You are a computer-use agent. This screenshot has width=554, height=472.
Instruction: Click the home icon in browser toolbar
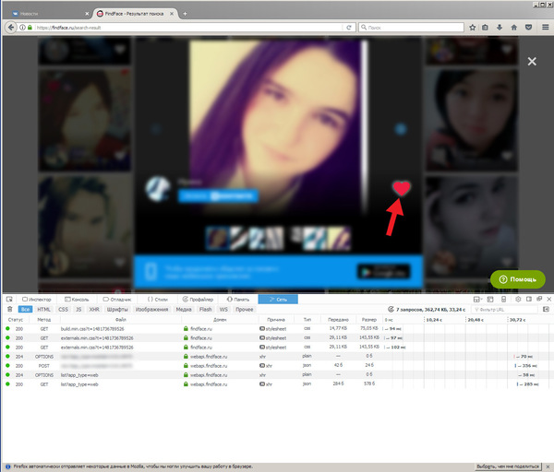(514, 28)
